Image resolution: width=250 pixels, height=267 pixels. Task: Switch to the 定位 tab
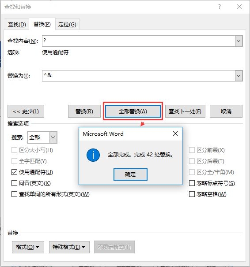click(x=67, y=25)
